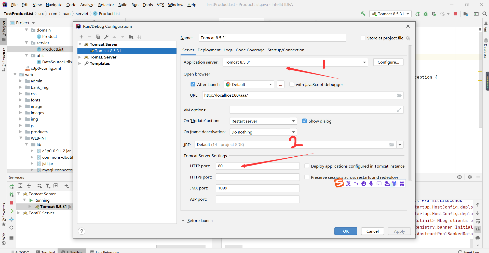This screenshot has width=489, height=253.
Task: Click the Filter icon in Services panel
Action: pyautogui.click(x=48, y=186)
